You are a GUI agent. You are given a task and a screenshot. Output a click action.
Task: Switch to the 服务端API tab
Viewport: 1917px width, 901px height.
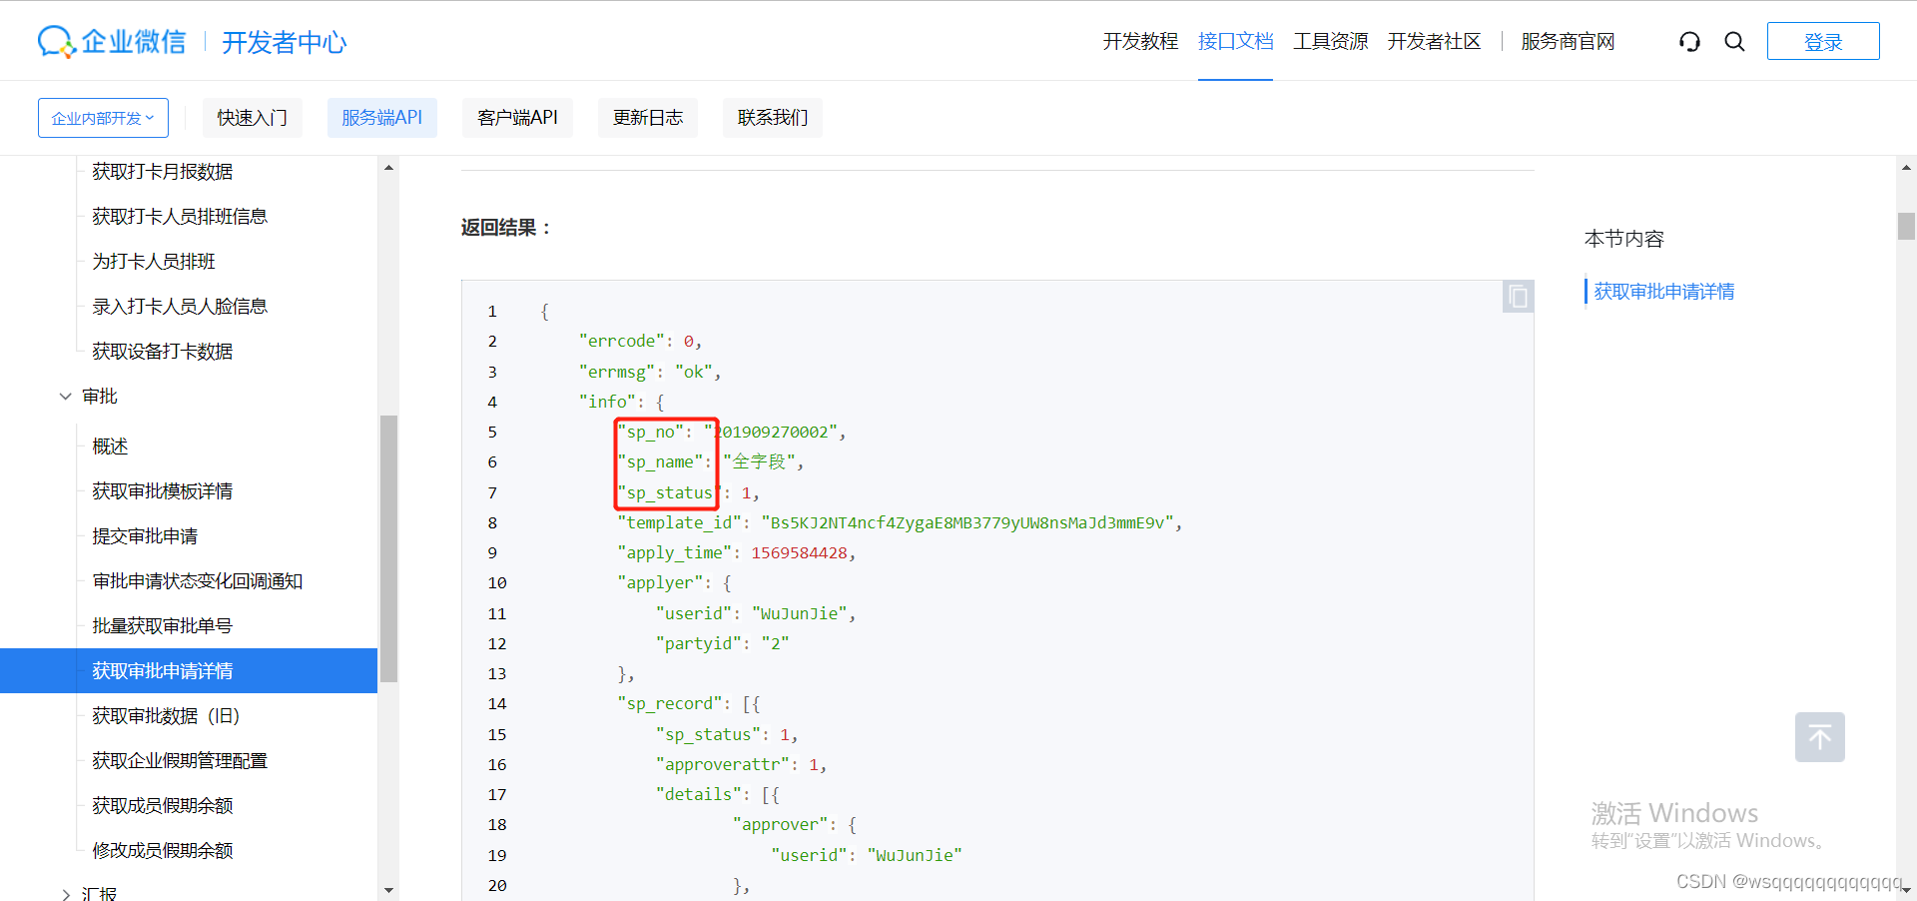pyautogui.click(x=382, y=118)
